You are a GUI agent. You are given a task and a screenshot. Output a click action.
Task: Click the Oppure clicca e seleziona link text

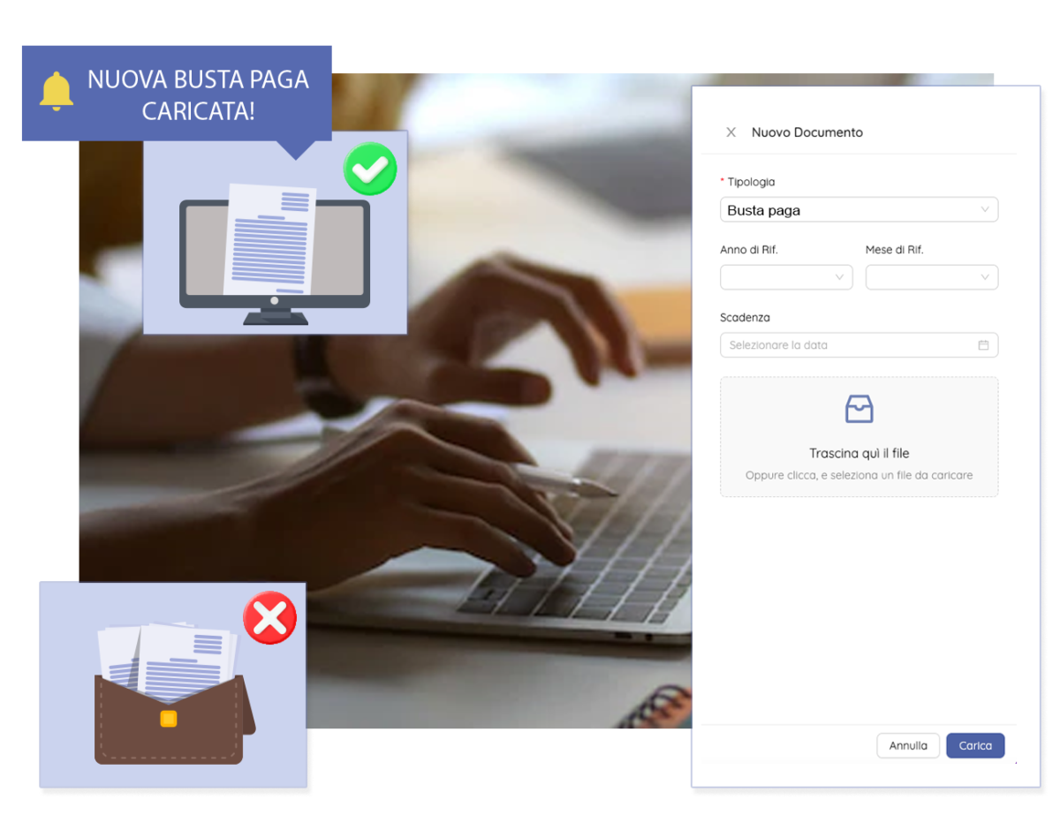coord(859,475)
